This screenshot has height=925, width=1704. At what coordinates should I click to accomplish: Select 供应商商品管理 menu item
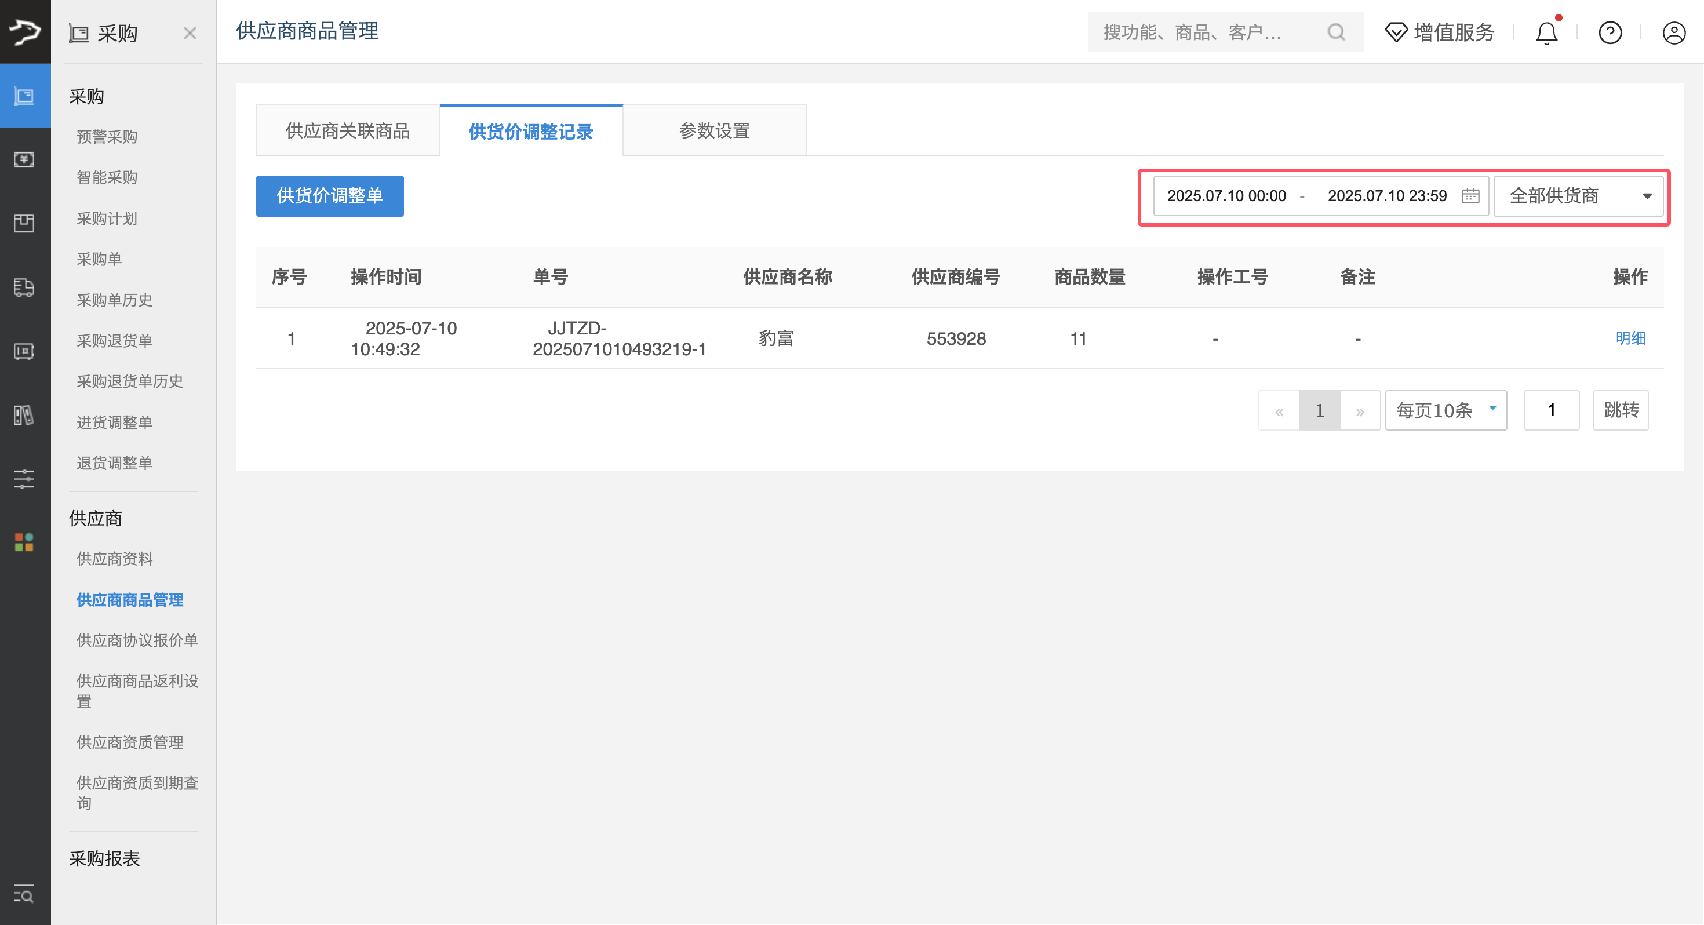[130, 599]
